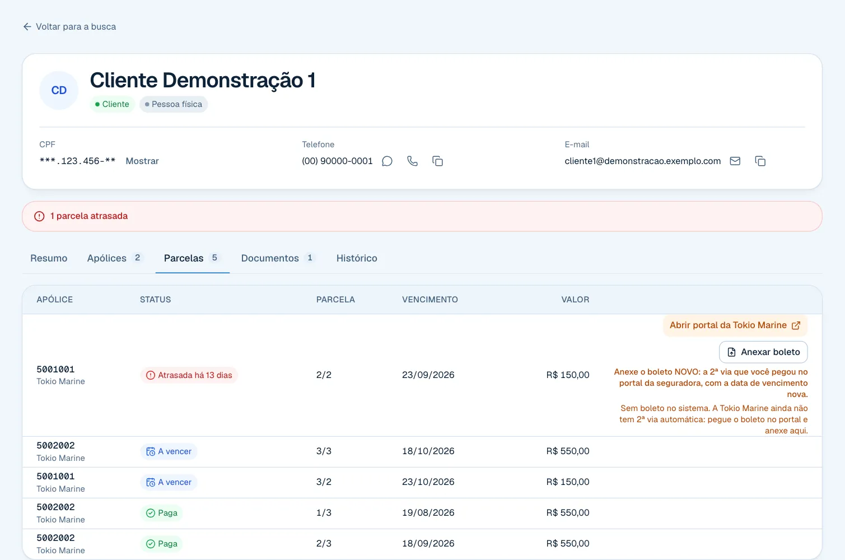Click the VALOR column header
Image resolution: width=845 pixels, height=560 pixels.
click(x=576, y=300)
